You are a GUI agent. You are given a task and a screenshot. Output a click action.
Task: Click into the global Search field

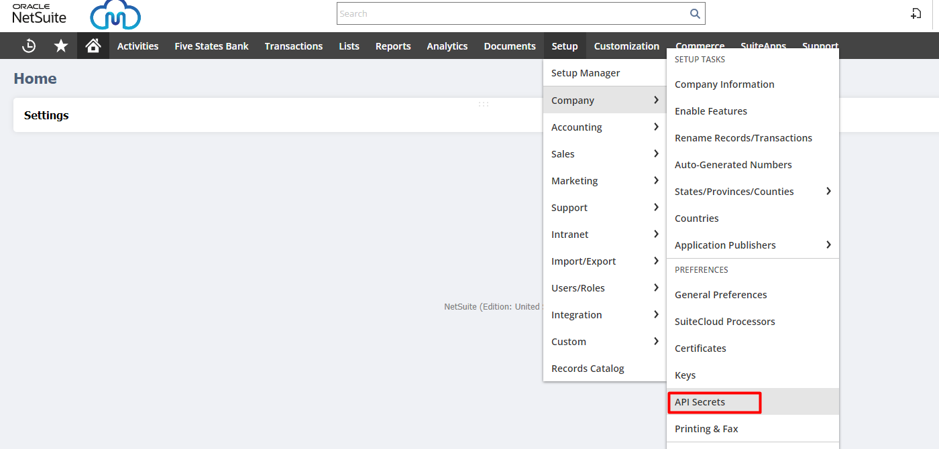click(x=510, y=13)
